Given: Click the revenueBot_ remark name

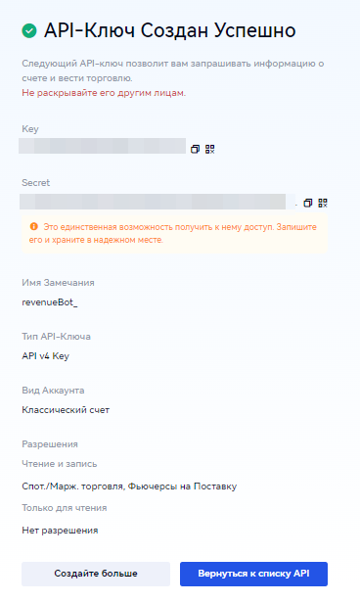Looking at the screenshot, I should tap(50, 302).
